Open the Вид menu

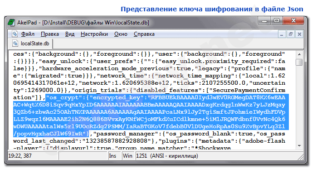coord(70,34)
